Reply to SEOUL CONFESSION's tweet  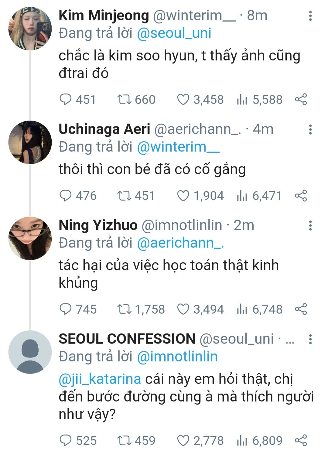(66, 440)
